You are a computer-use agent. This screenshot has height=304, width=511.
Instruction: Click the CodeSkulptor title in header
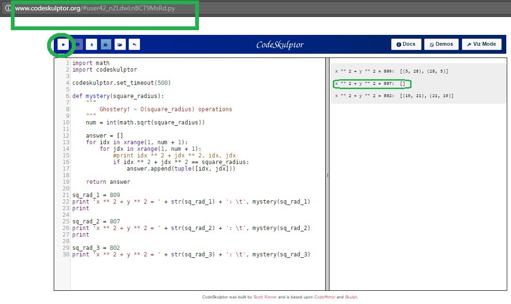coord(280,45)
